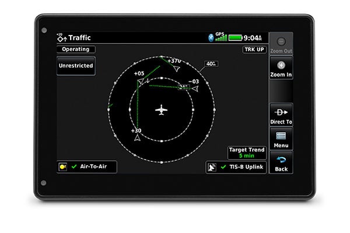The width and height of the screenshot is (350, 233).
Task: Tap the Traffic page icon in title bar
Action: (x=62, y=37)
